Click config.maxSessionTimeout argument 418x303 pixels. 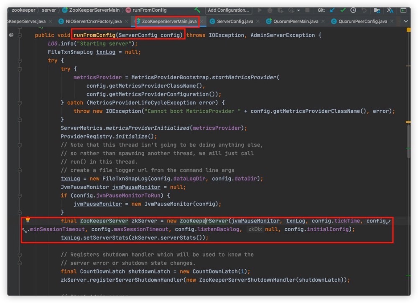pos(130,229)
